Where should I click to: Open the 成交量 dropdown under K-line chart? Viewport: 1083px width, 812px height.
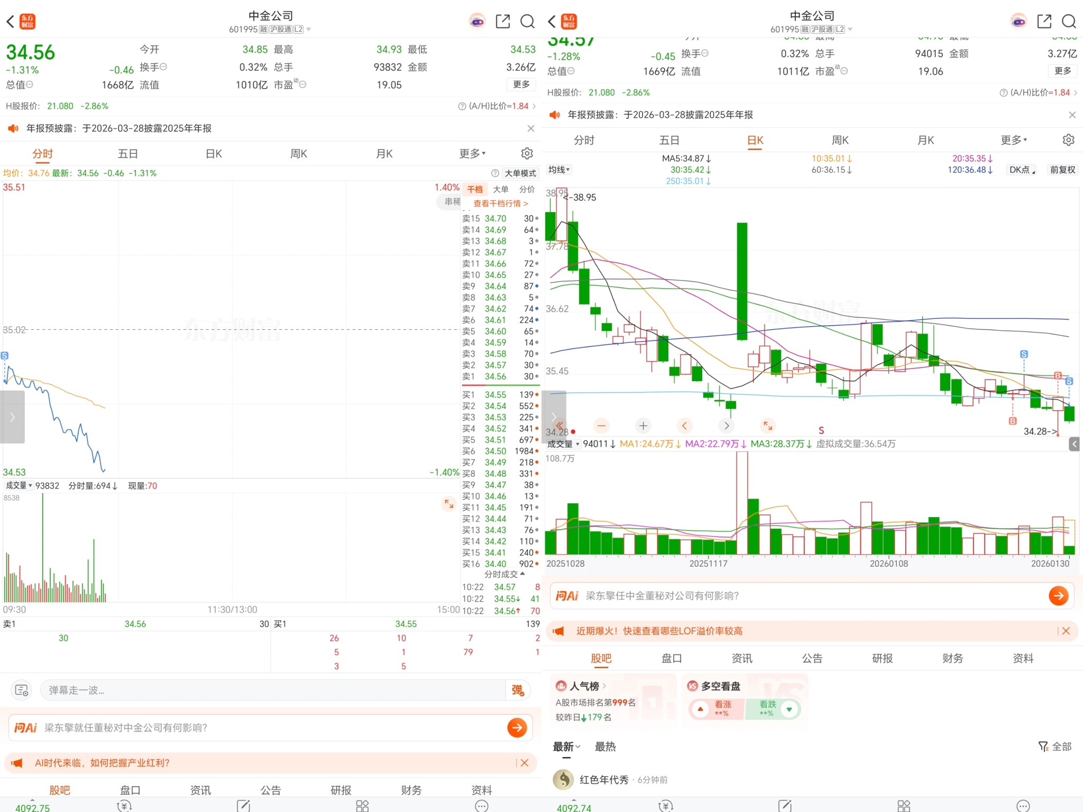point(563,444)
